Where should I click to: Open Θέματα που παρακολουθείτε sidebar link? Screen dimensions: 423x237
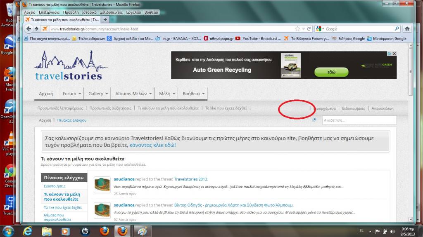click(x=57, y=217)
